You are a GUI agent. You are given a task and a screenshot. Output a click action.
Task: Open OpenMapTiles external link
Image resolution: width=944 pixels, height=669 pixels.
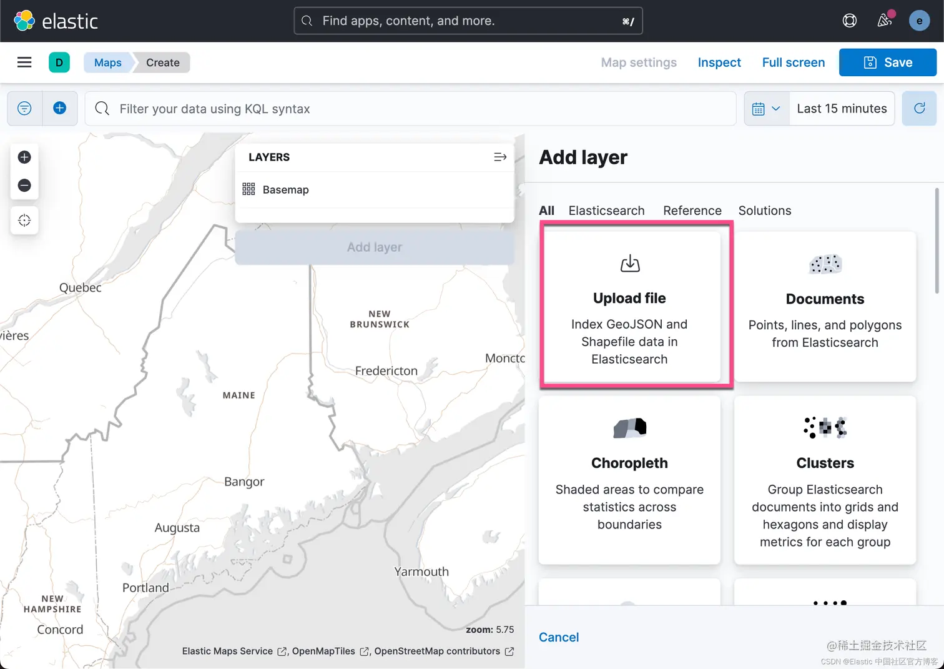[x=330, y=652]
